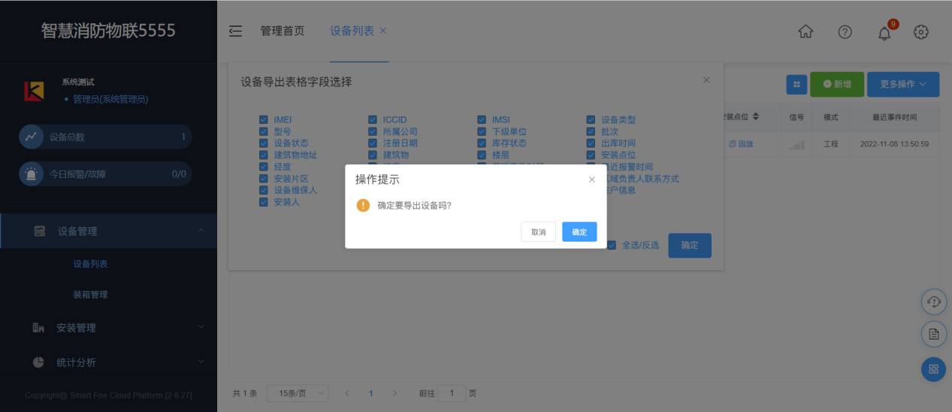
Task: Collapse sidebar using hamburger menu icon
Action: click(x=235, y=31)
